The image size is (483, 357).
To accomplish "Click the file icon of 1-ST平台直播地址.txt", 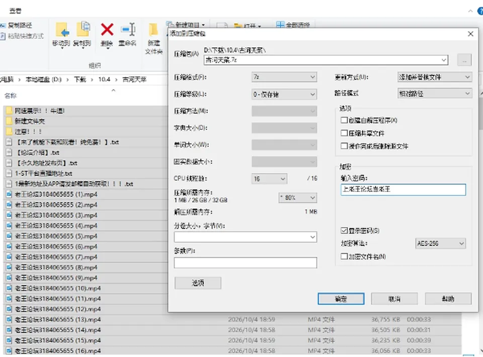I will click(x=9, y=173).
